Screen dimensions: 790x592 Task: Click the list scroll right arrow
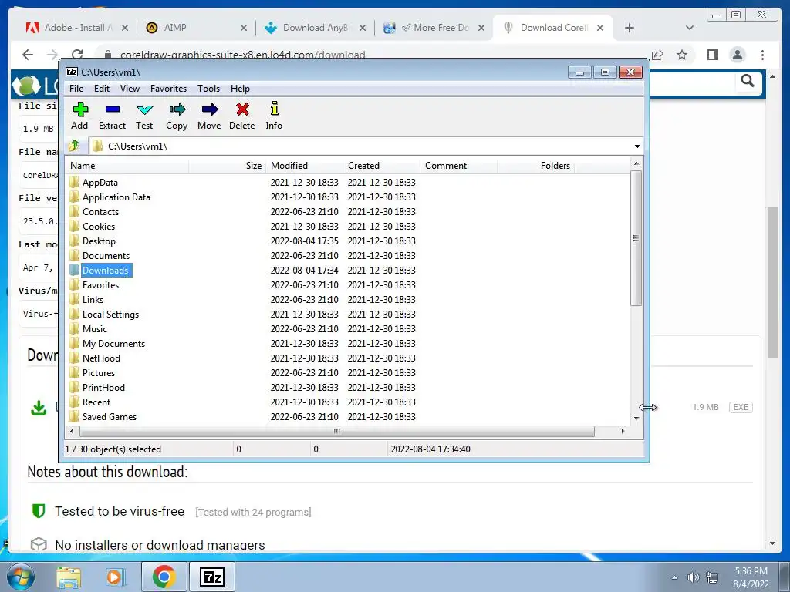coord(623,431)
